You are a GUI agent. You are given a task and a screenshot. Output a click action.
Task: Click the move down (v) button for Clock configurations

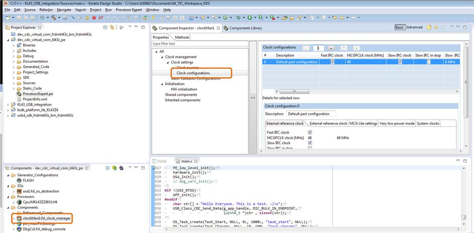(356, 48)
